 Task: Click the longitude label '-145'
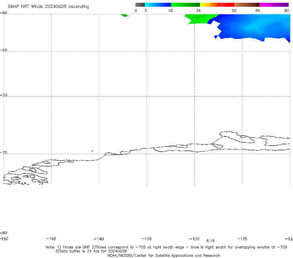click(51, 239)
